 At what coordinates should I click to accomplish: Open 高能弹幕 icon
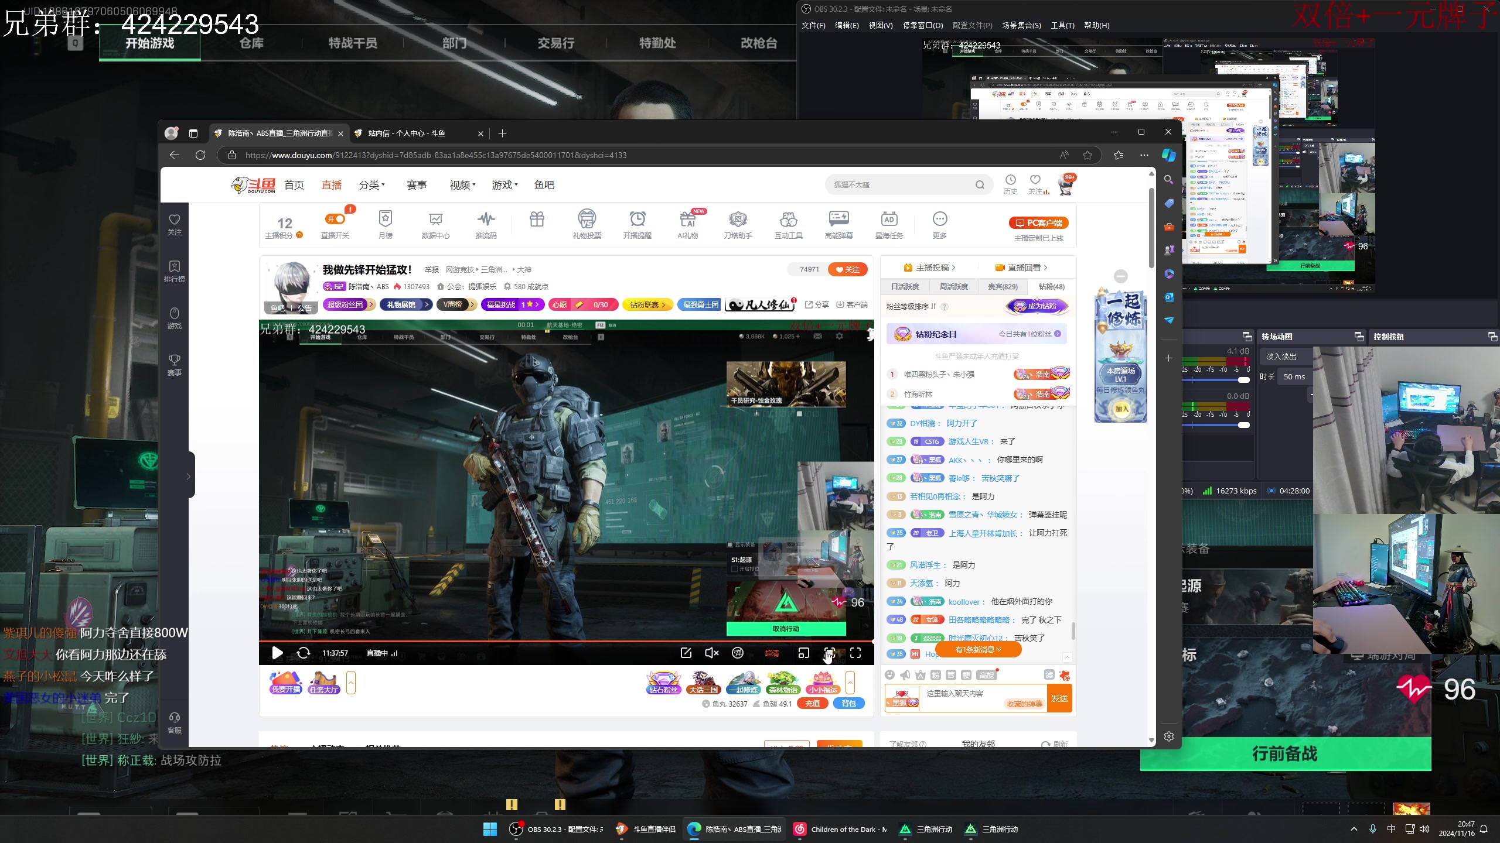(x=838, y=225)
